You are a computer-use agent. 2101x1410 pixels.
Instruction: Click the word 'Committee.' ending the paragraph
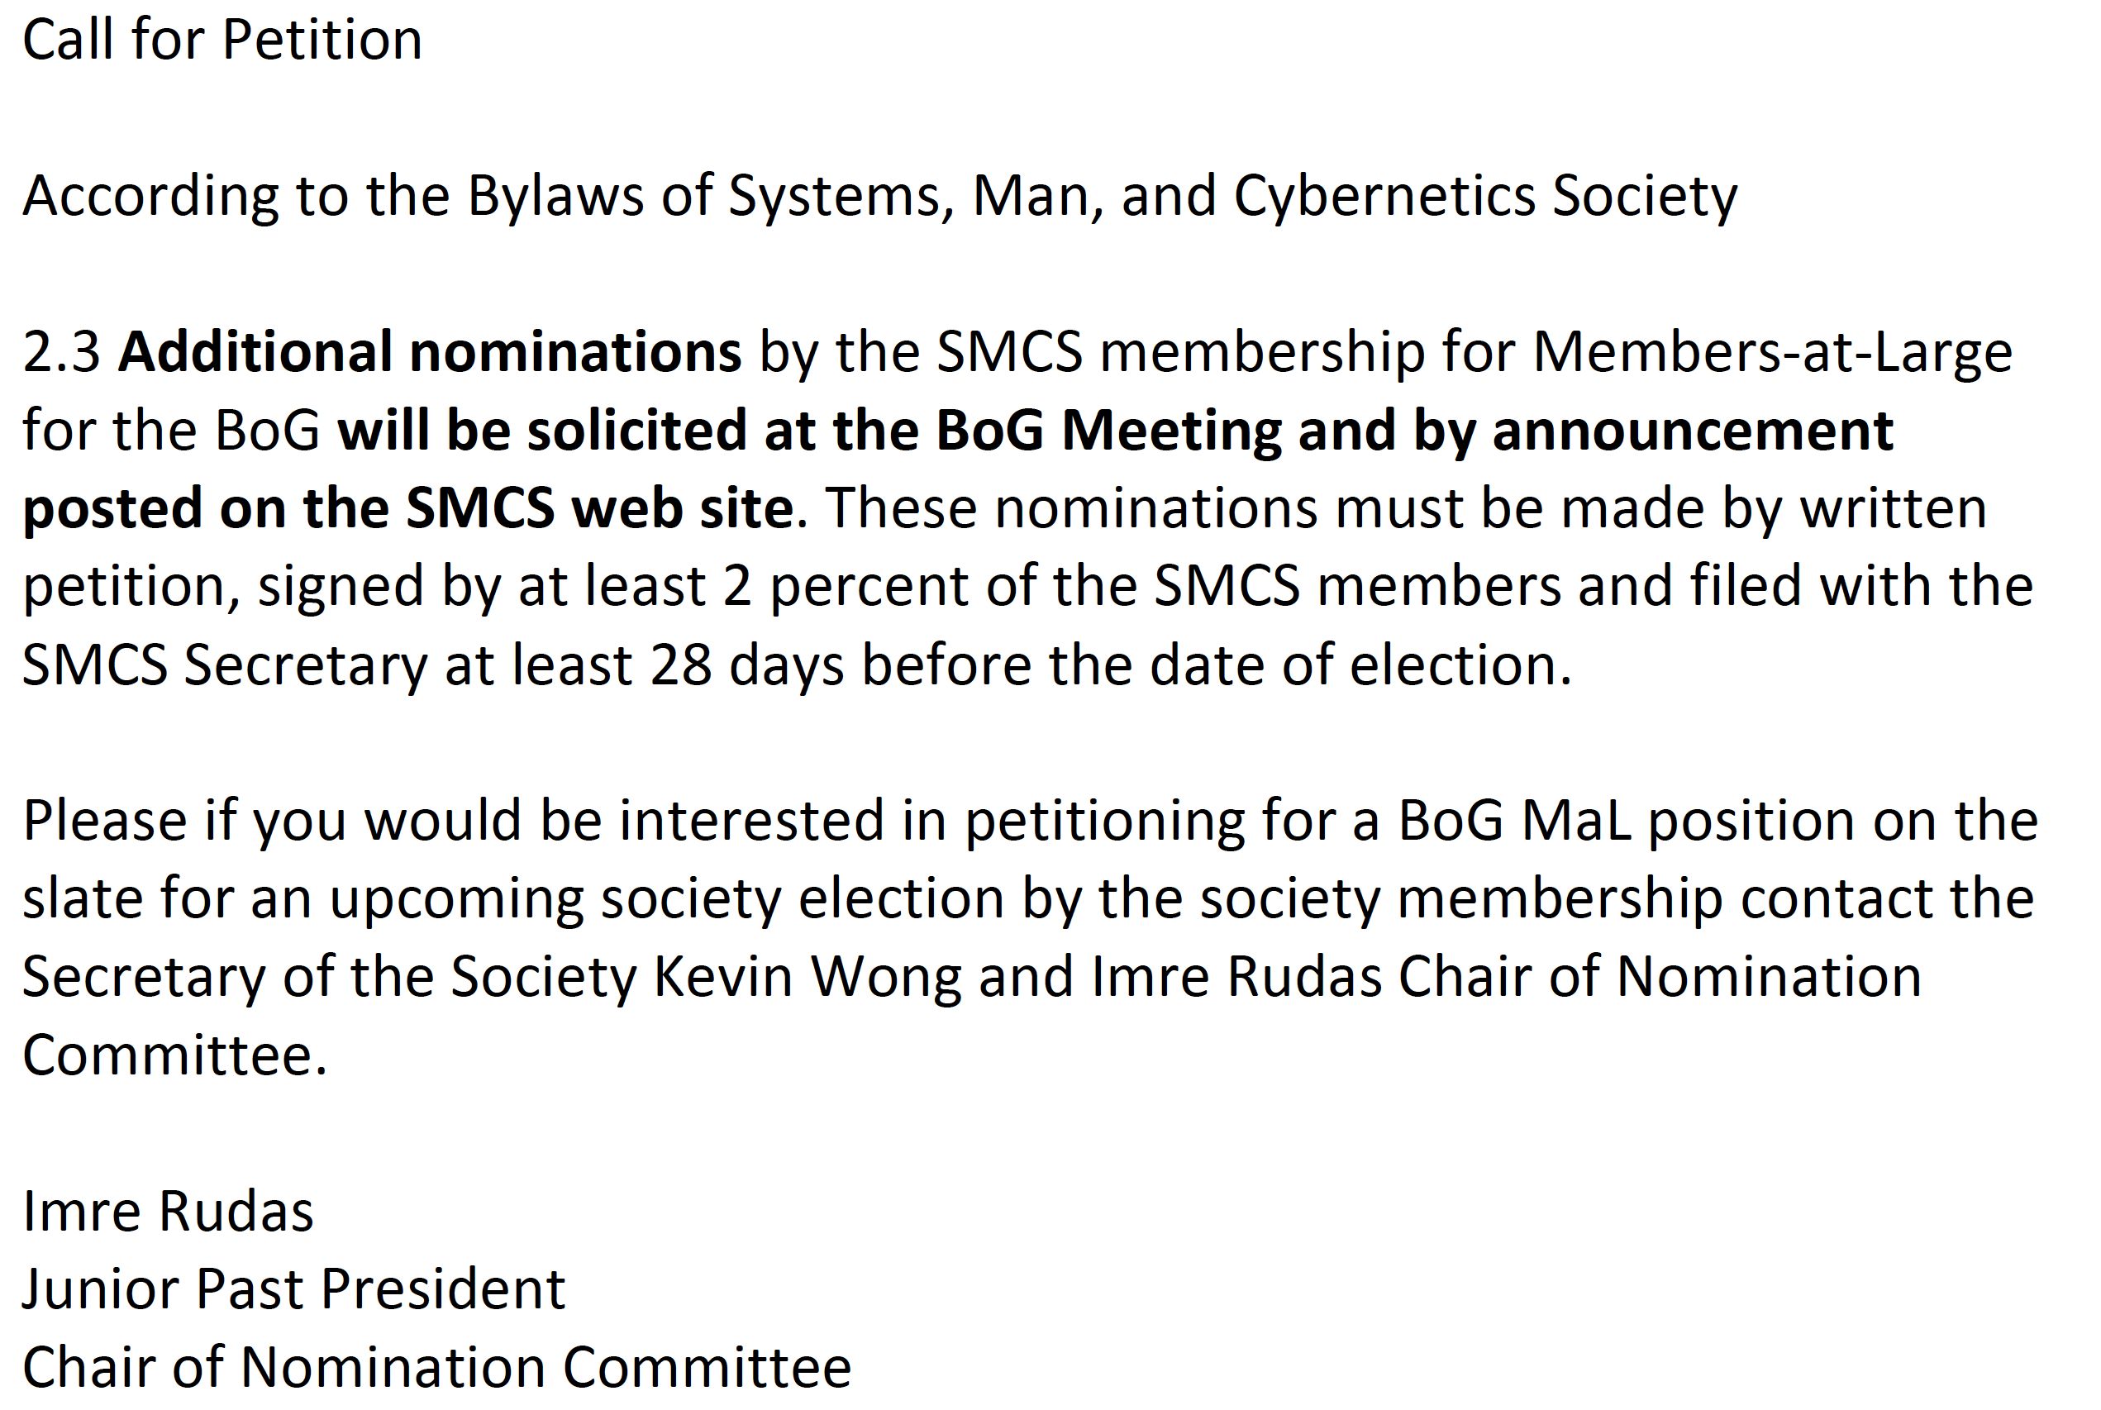(x=174, y=1055)
